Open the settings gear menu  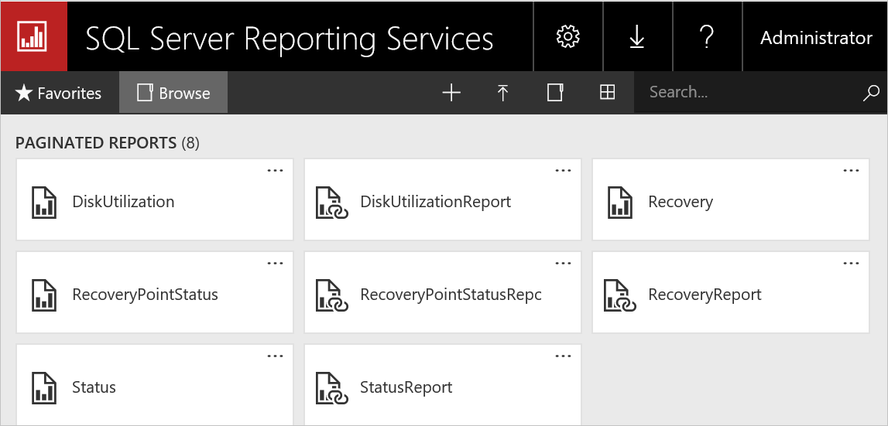[x=568, y=36]
